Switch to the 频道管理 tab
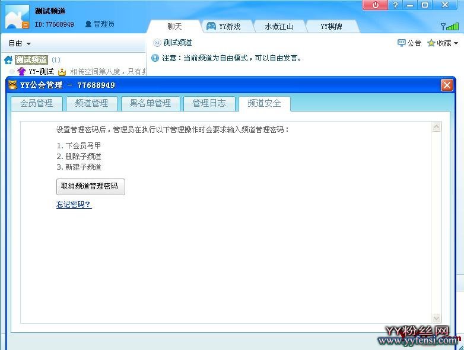The image size is (464, 350). tap(91, 103)
